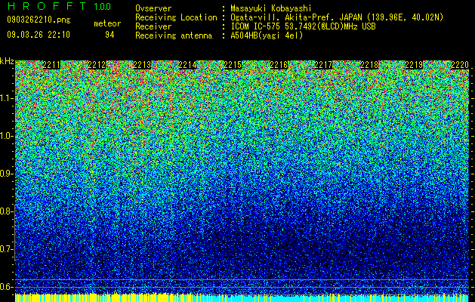Click the A504HB yagi antenna text

click(267, 35)
